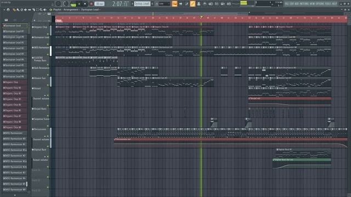Select the Mute tool in playlist toolbar
Screen dimensions: 351x197
coord(26,10)
